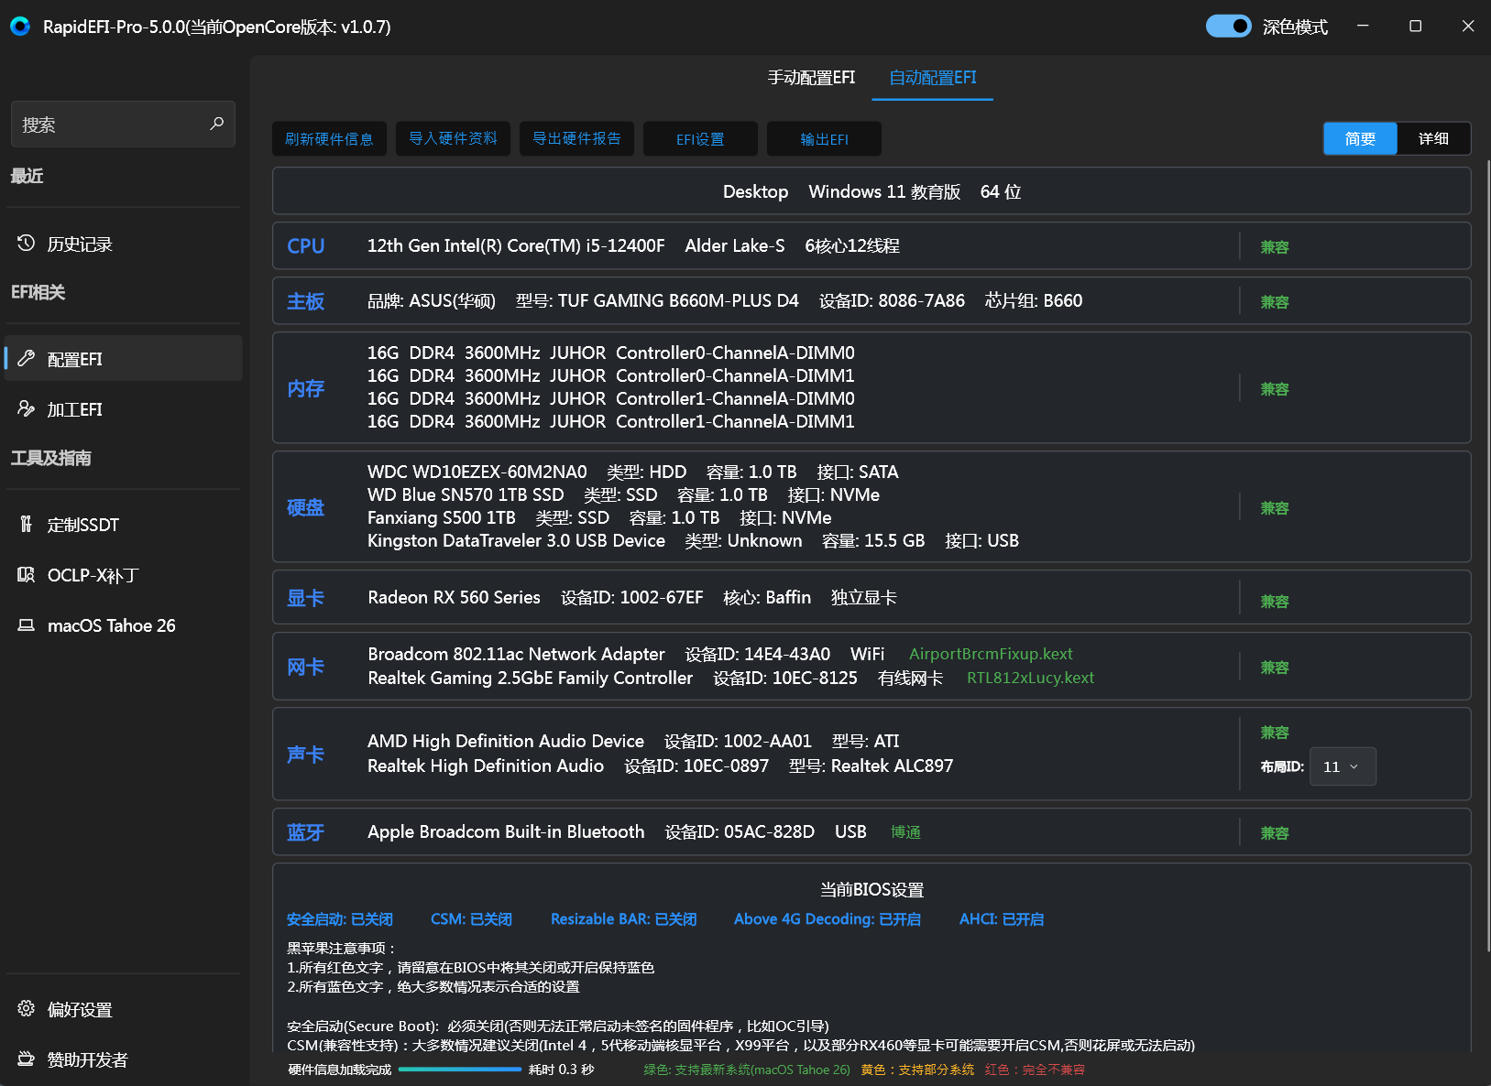Open the history clock icon
Viewport: 1491px width, 1086px height.
26,243
